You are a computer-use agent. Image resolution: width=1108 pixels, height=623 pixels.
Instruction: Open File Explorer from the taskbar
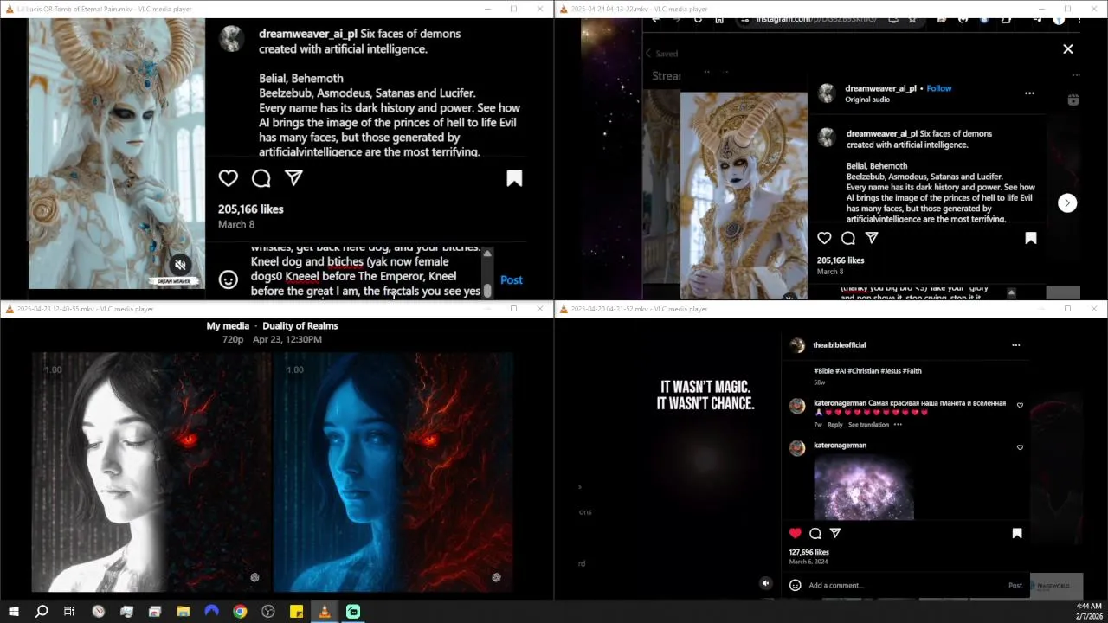click(184, 612)
